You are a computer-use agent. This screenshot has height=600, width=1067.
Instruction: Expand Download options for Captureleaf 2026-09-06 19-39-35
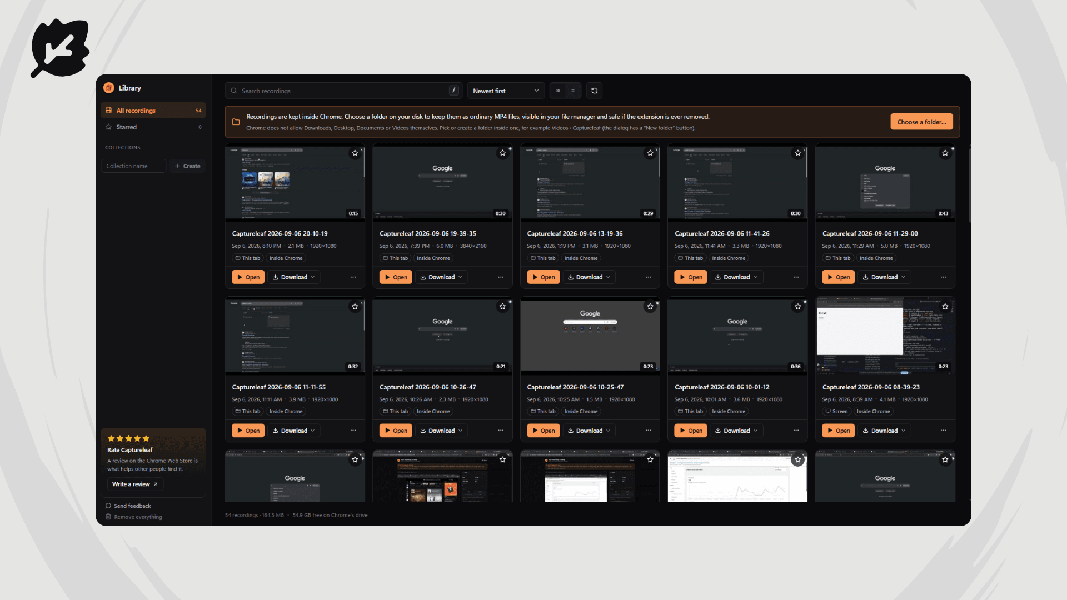[441, 277]
